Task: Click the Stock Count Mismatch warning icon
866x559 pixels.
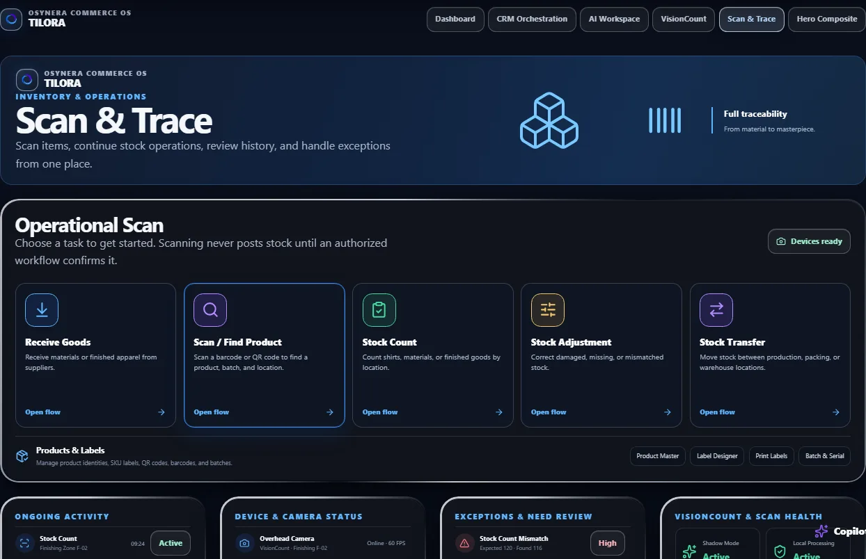Action: click(x=465, y=543)
